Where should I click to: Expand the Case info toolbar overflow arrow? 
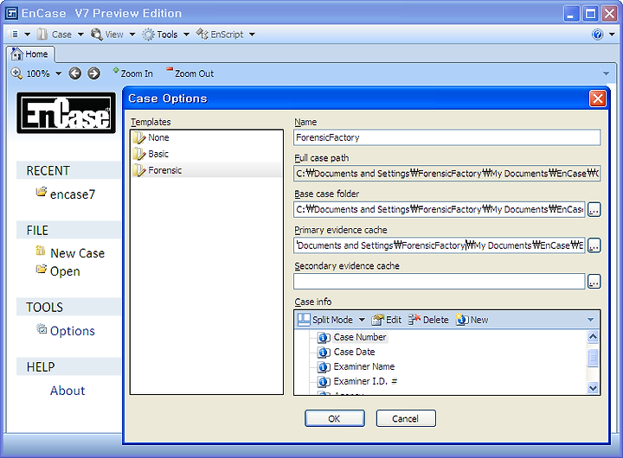point(590,320)
